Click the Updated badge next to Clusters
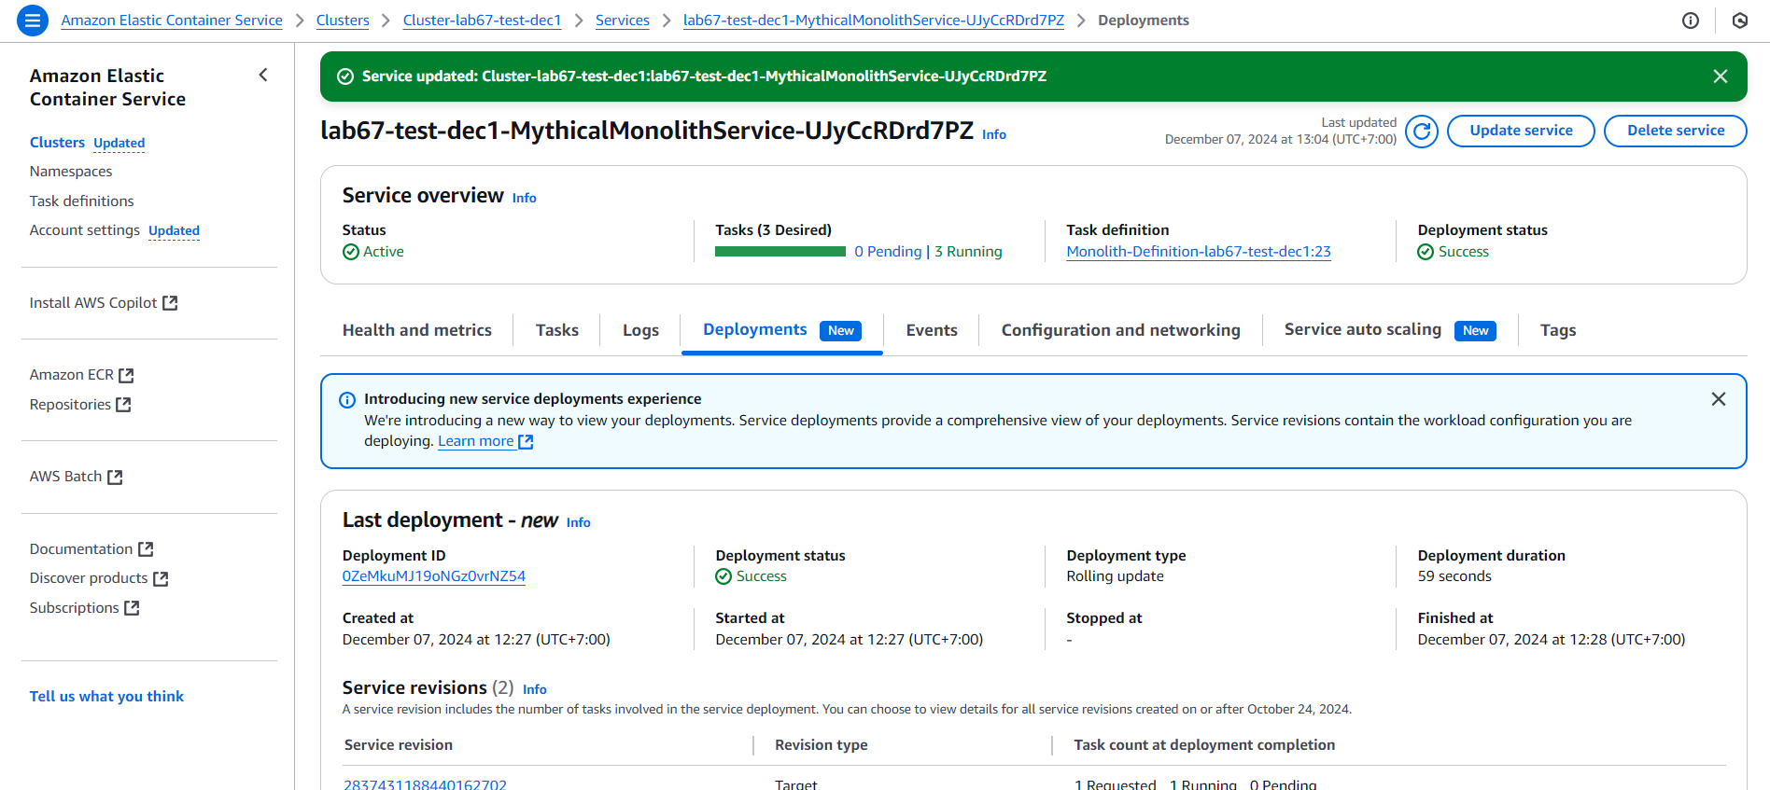Image resolution: width=1770 pixels, height=790 pixels. pyautogui.click(x=119, y=143)
